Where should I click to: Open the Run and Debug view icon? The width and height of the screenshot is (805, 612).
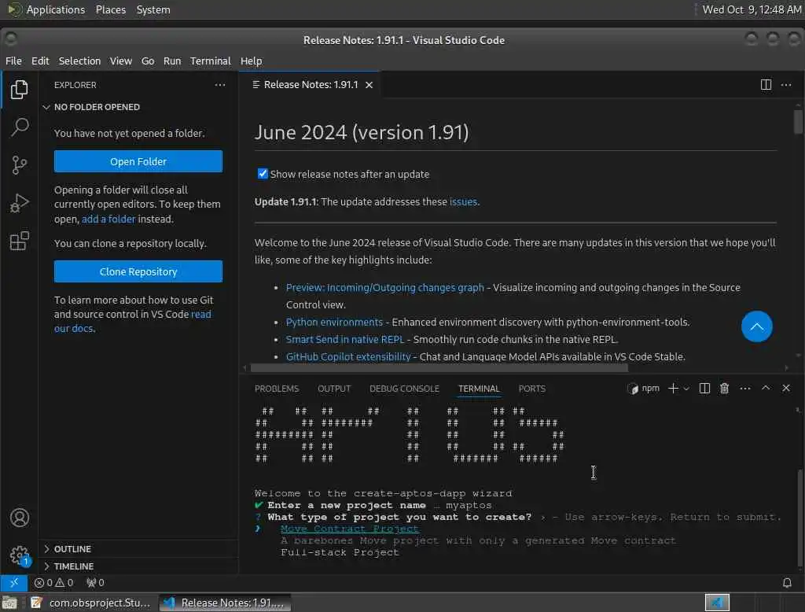click(19, 203)
